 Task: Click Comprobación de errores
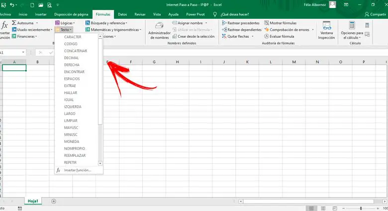click(x=287, y=30)
